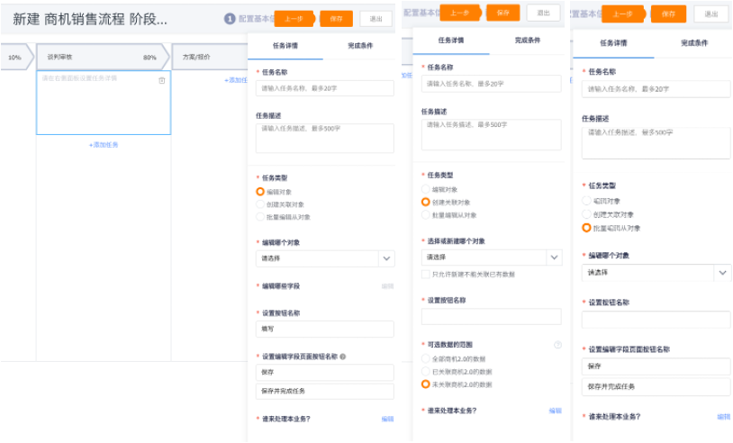
Task: Click 上一步 button in right panel header
Action: [621, 14]
